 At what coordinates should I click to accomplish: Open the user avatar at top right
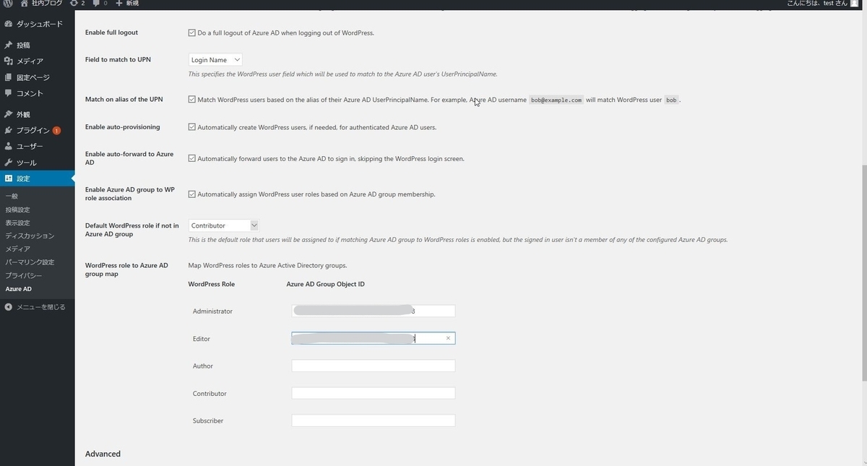855,4
